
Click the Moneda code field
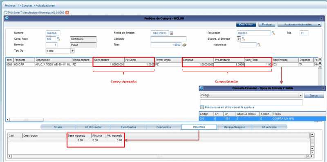52,45
